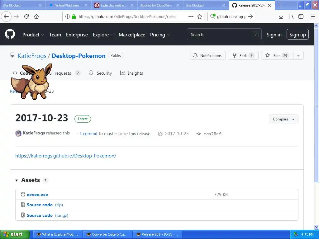Open Desktop-Pokemon repository link
The width and height of the screenshot is (319, 239).
(79, 56)
